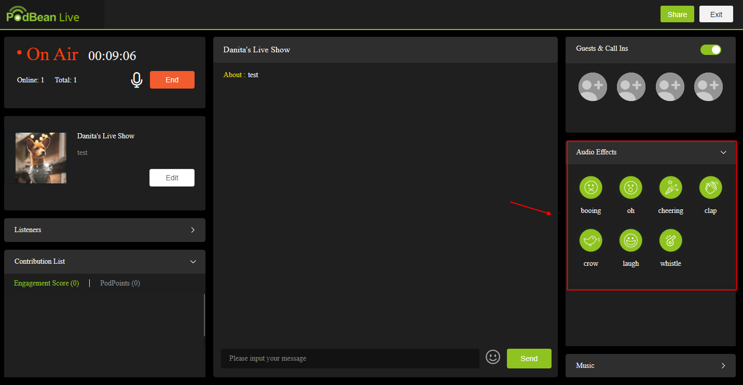Click the Exit button
743x385 pixels.
click(x=716, y=14)
